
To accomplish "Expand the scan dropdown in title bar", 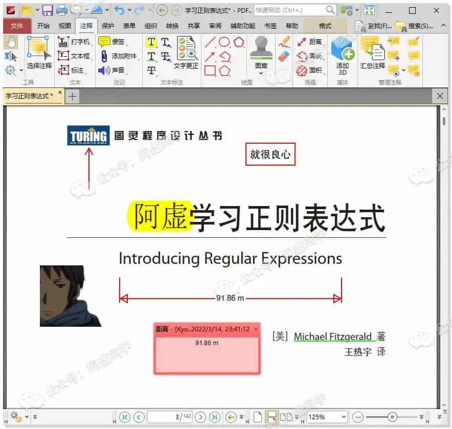I will pyautogui.click(x=107, y=10).
